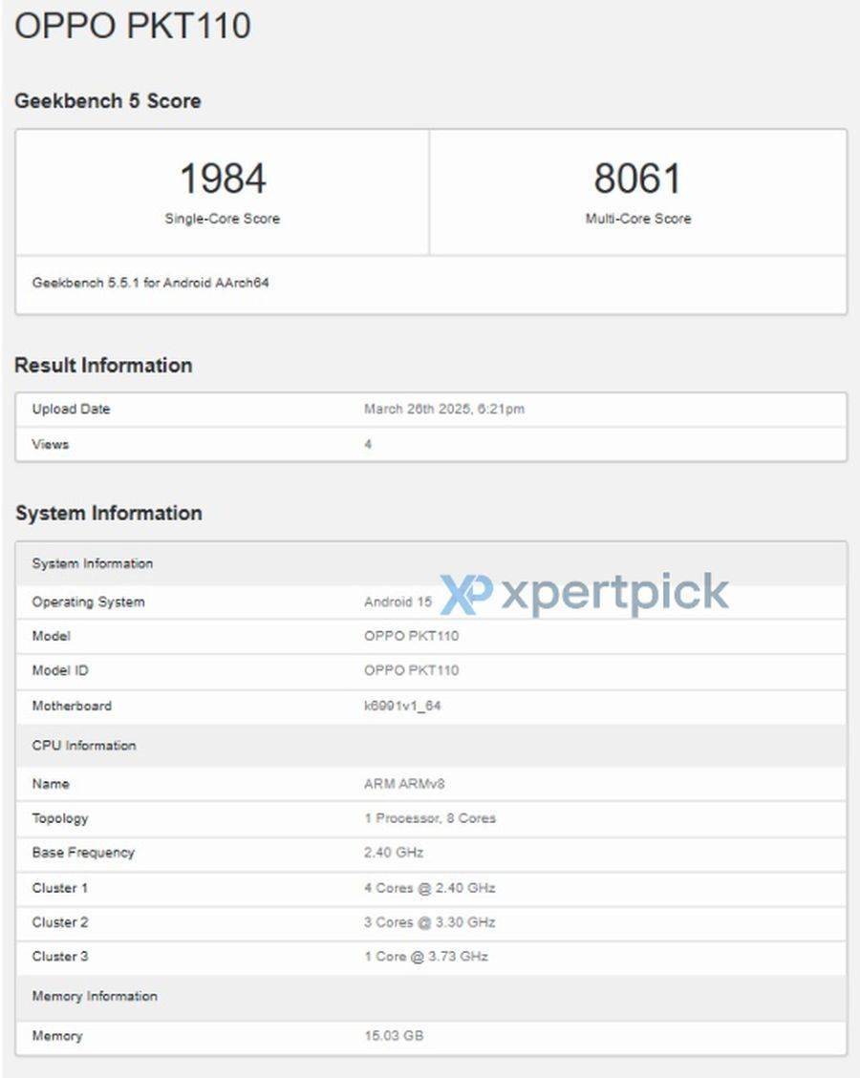Click the xpertpick watermark text
Image resolution: width=860 pixels, height=1078 pixels.
(615, 593)
